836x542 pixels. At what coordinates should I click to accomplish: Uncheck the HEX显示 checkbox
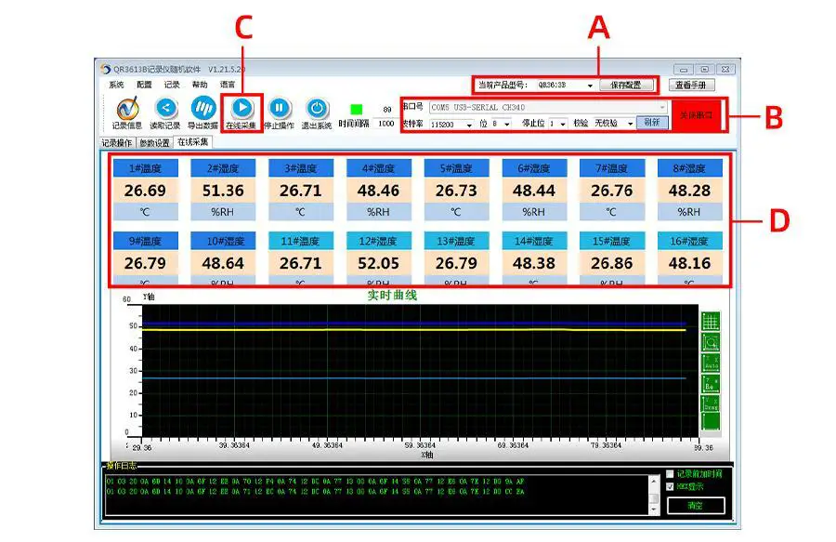coord(670,485)
